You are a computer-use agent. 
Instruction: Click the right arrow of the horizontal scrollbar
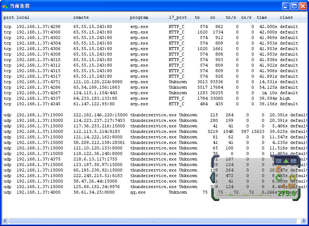[303, 220]
